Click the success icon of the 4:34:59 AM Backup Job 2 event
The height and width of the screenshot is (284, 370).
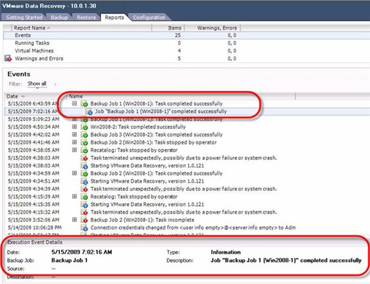point(84,173)
